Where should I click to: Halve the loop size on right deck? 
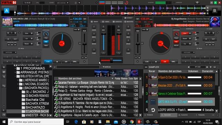(x=206, y=33)
